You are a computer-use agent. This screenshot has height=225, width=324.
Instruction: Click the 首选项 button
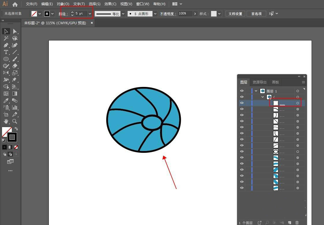pos(256,14)
